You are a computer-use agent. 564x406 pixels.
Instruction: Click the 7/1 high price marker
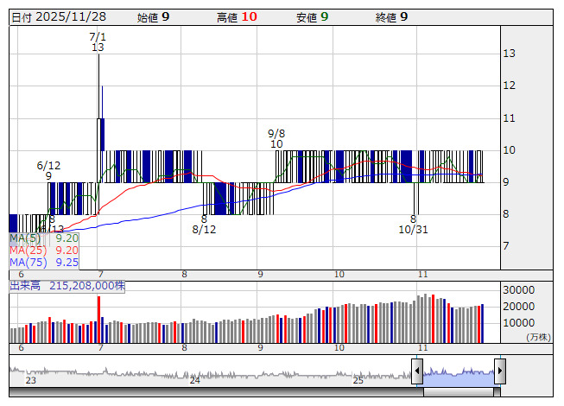(98, 42)
